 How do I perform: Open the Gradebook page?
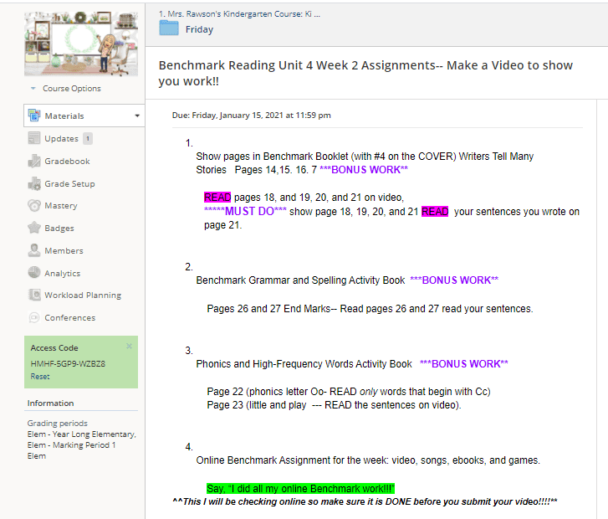click(67, 161)
